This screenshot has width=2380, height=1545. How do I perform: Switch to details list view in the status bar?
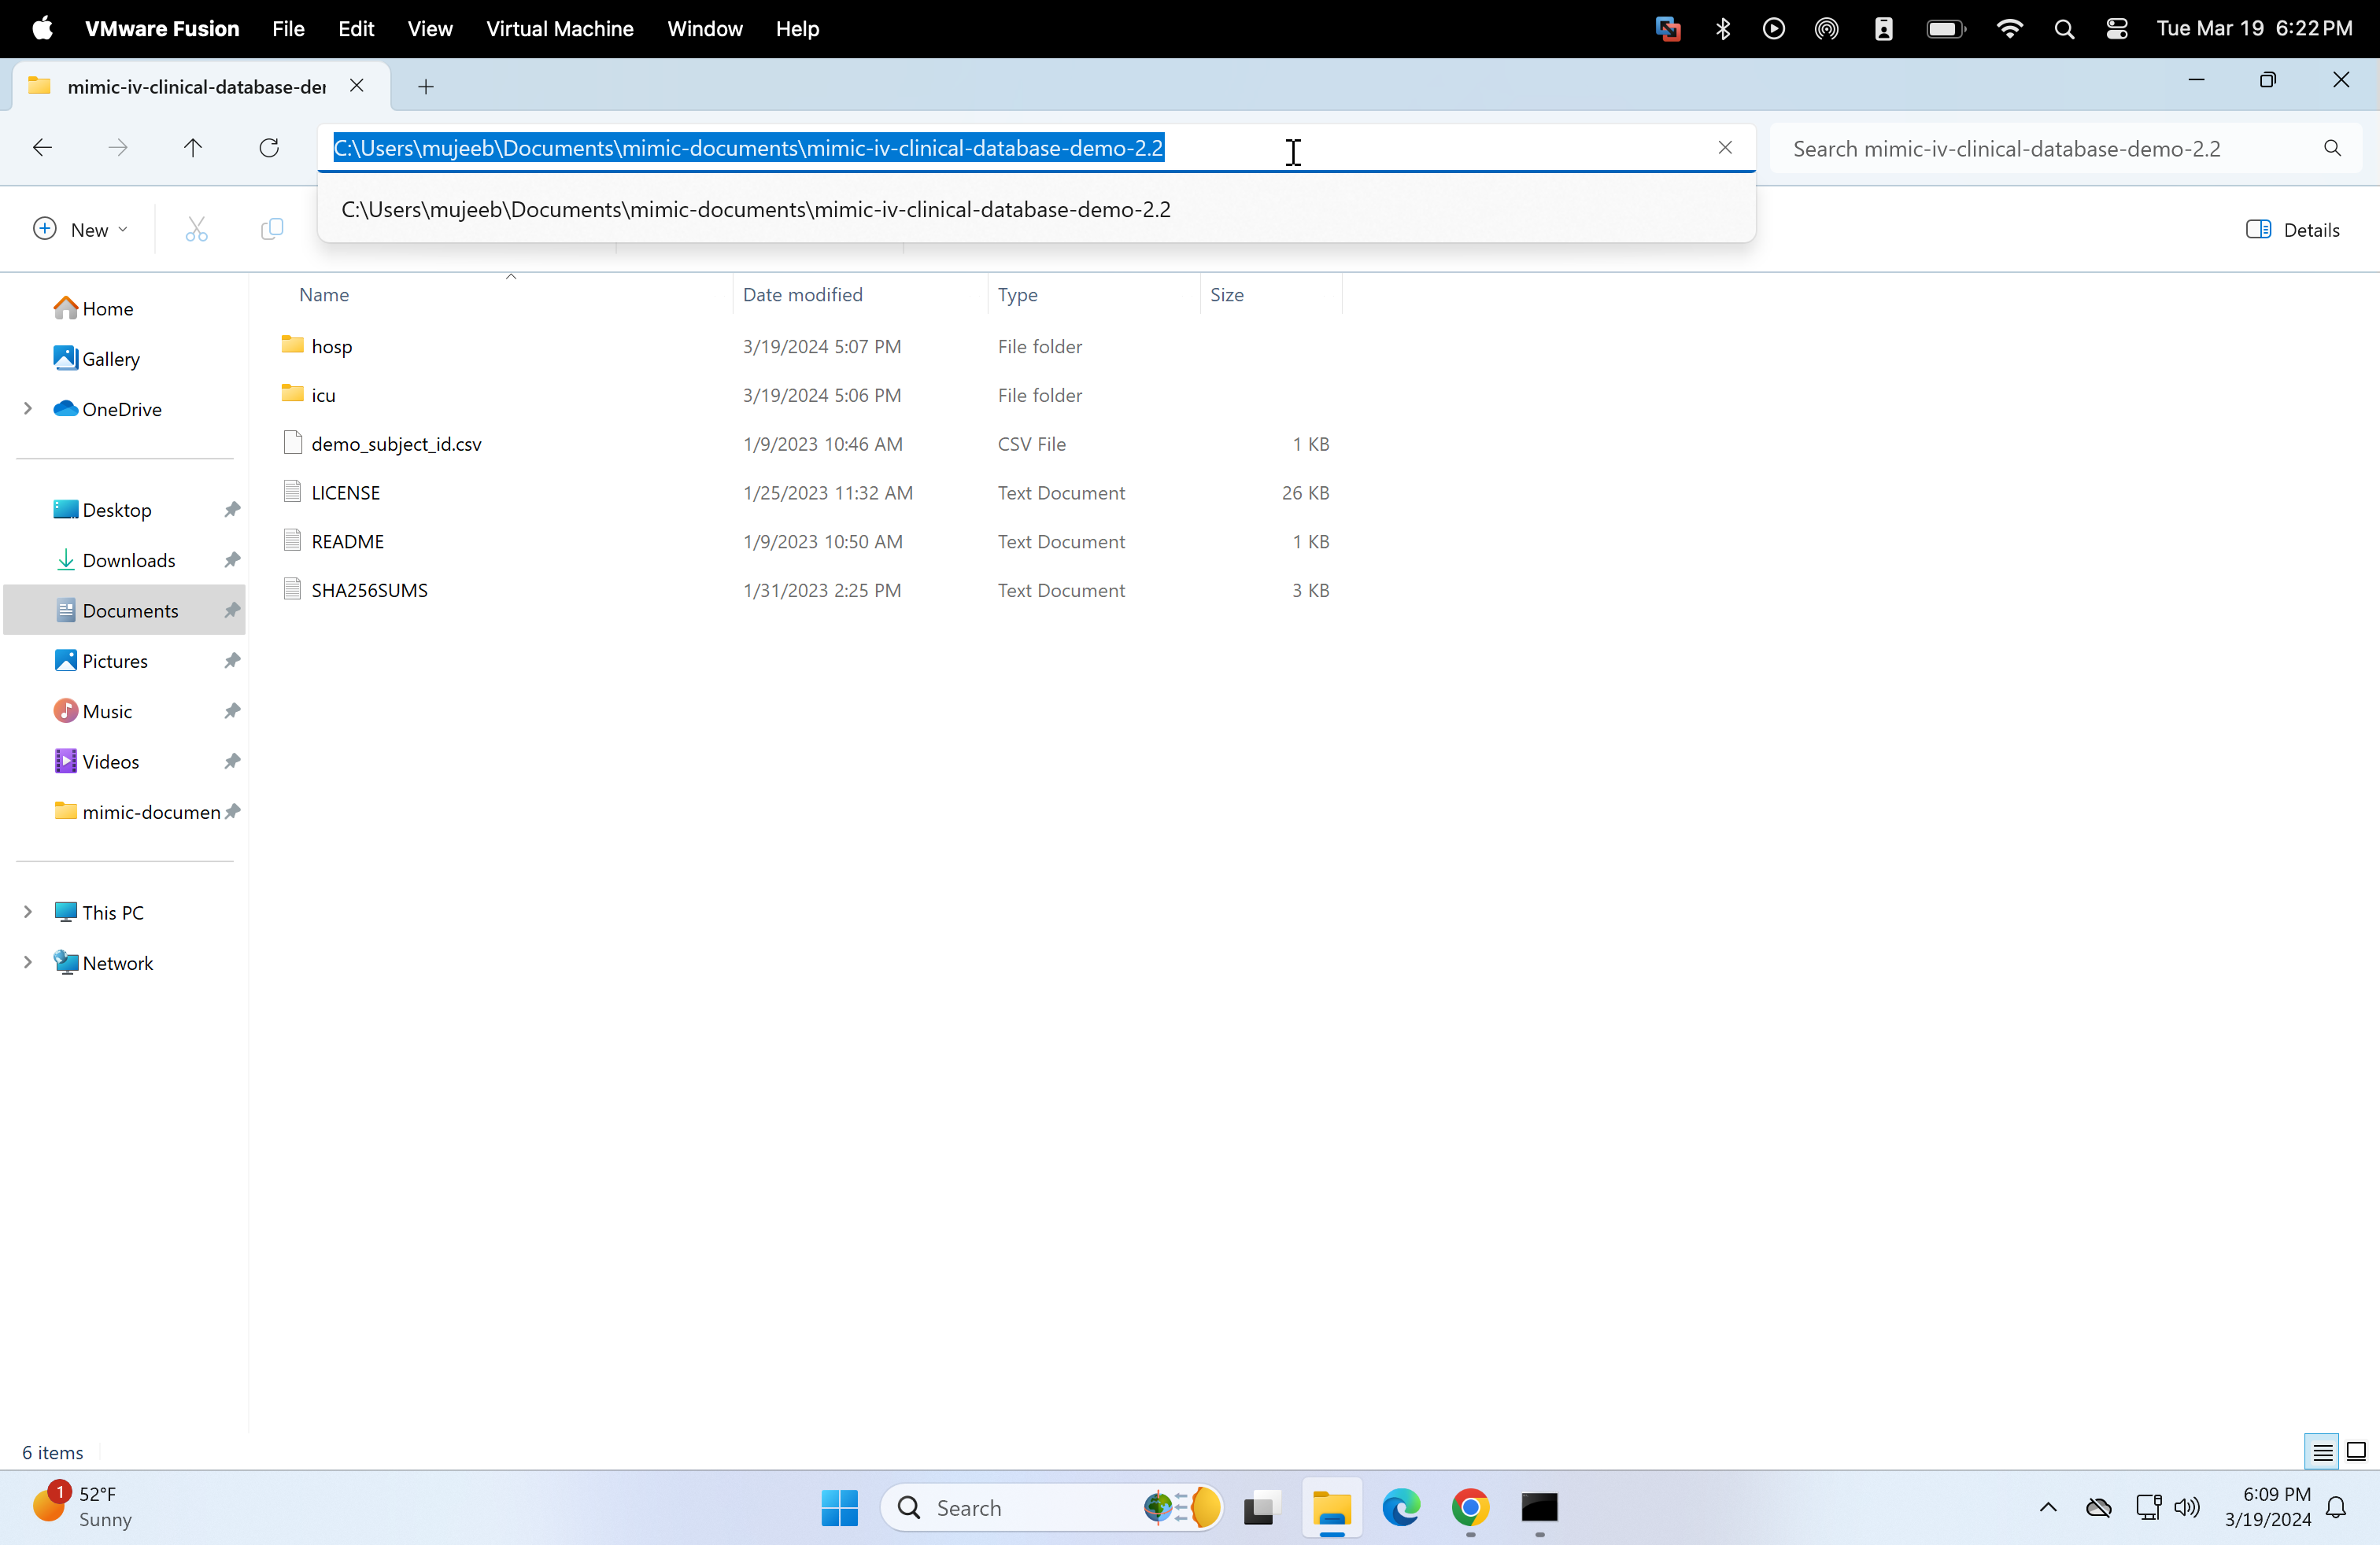pos(2322,1452)
